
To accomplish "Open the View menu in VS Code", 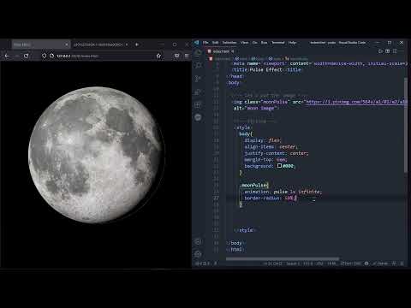I will (x=245, y=43).
